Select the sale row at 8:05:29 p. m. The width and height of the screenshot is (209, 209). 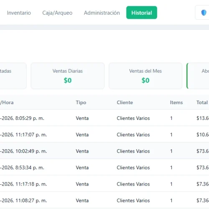pos(104,118)
